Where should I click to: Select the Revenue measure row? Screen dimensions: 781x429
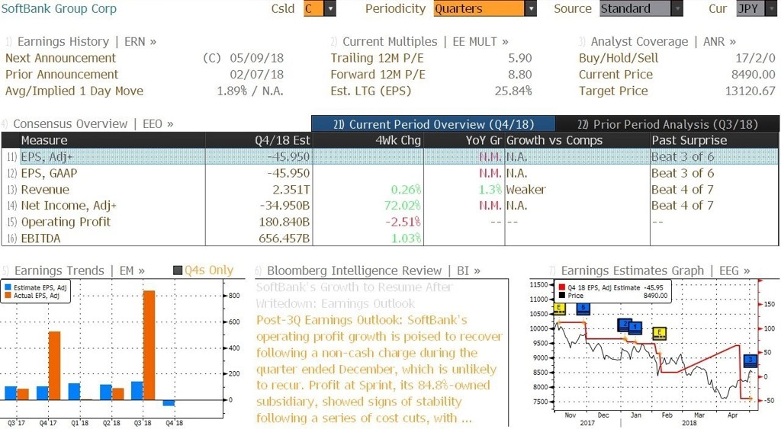390,190
